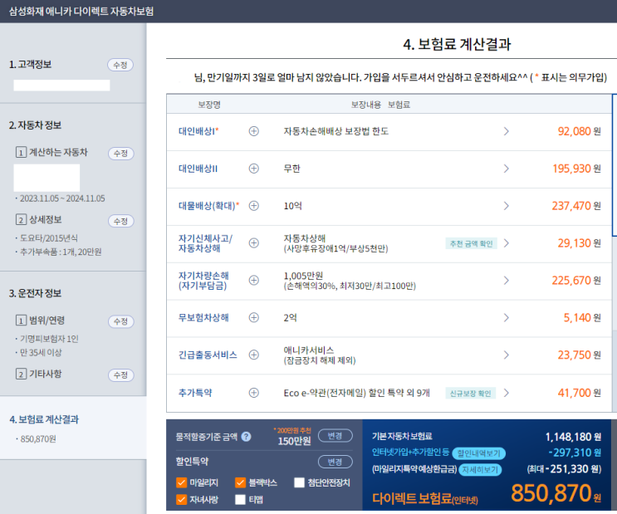Image resolution: width=617 pixels, height=514 pixels.
Task: Expand chevron on 추가특약 row
Action: click(507, 393)
